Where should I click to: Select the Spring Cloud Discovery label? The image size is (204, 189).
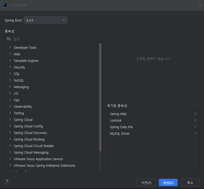(x=31, y=133)
